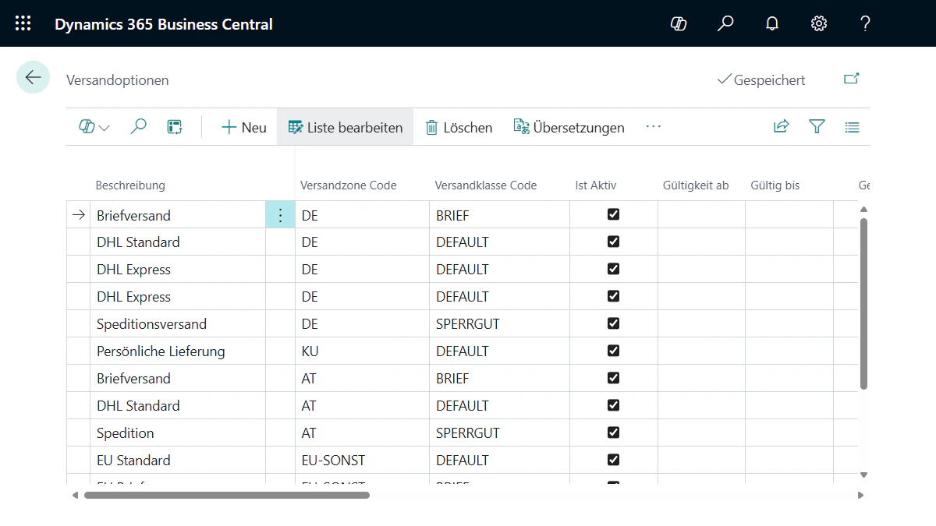Screen dimensions: 936x526
Task: Toggle Ist Aktiv for Speditionsversand row
Action: coord(613,323)
